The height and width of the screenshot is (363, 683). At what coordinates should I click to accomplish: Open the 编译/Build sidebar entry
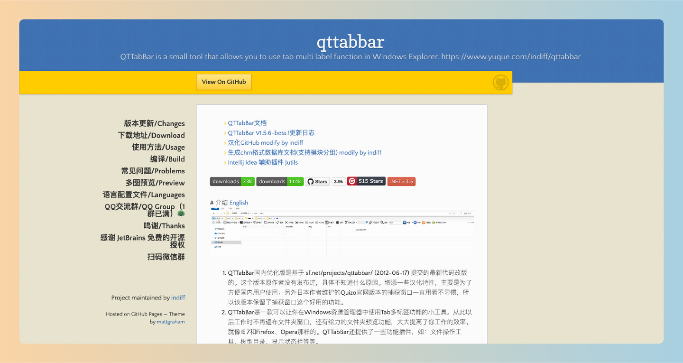[167, 159]
